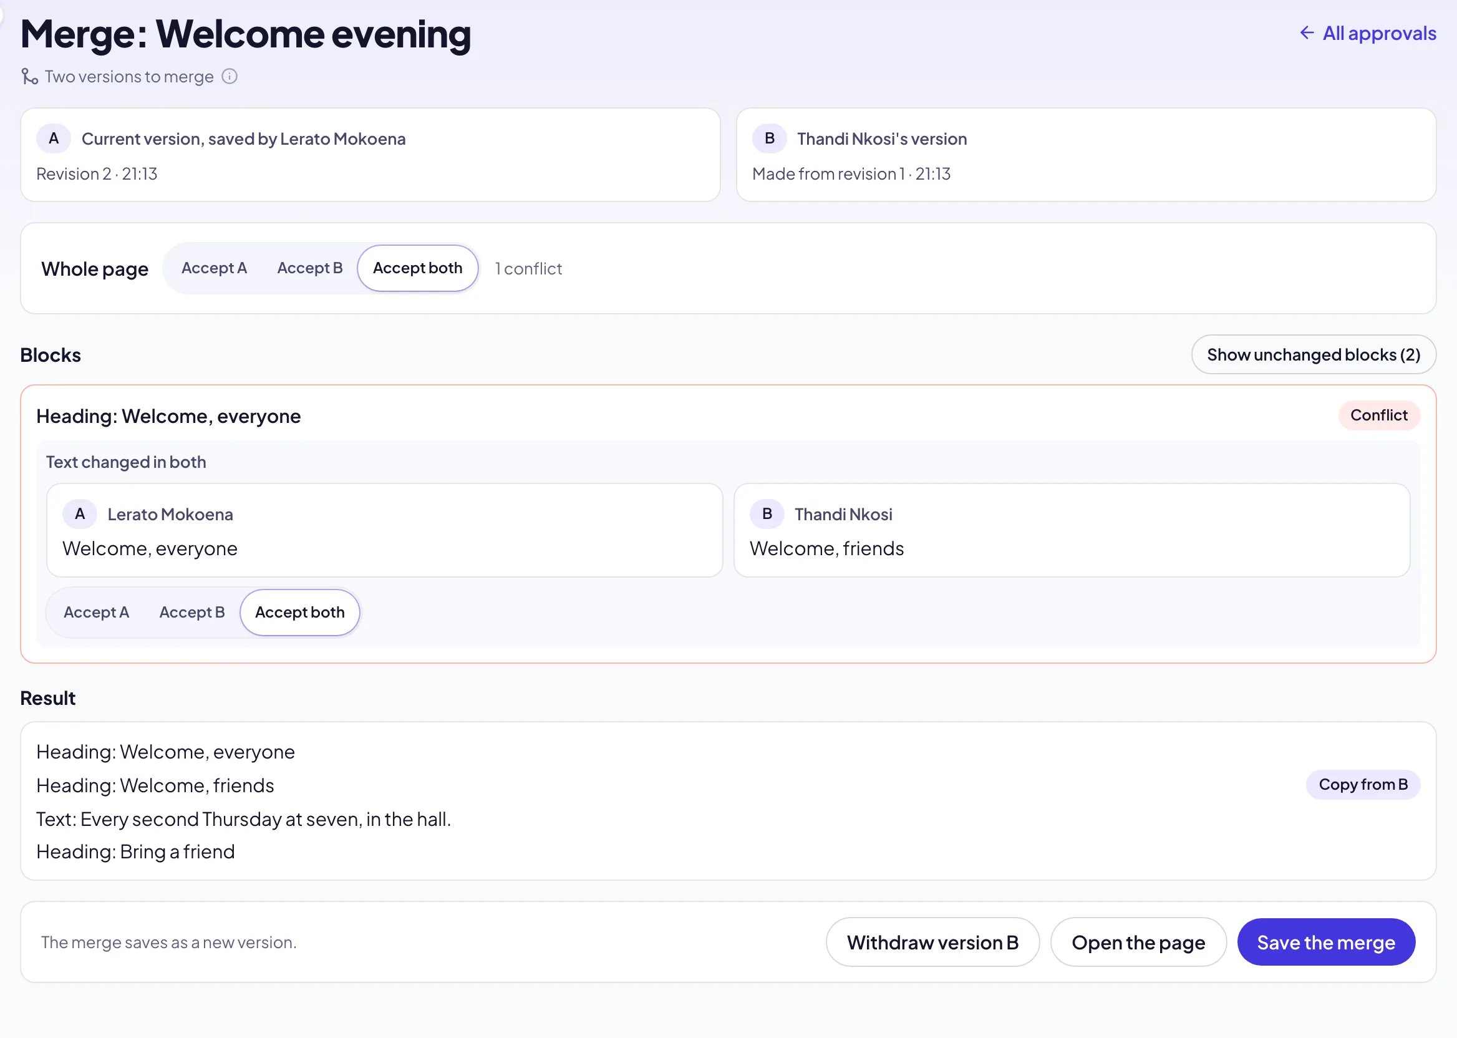The width and height of the screenshot is (1457, 1038).
Task: Click the A badge next to Lerato Mokoena
Action: 80,514
